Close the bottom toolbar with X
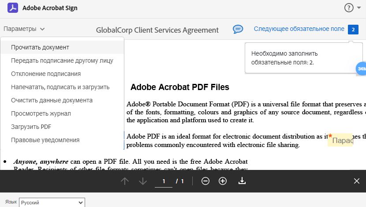Viewport: 366px width, 207px height. [357, 181]
